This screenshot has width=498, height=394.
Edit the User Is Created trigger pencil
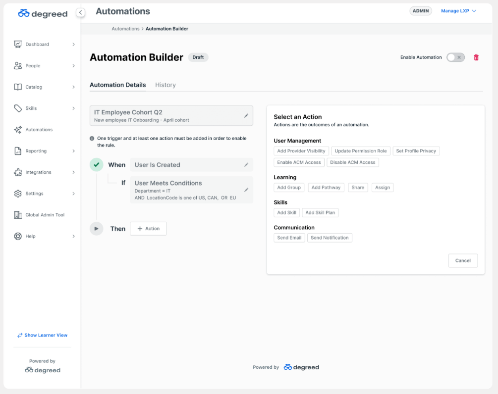coord(246,165)
